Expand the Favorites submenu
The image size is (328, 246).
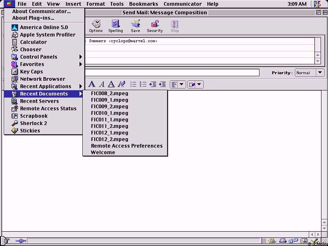point(44,64)
